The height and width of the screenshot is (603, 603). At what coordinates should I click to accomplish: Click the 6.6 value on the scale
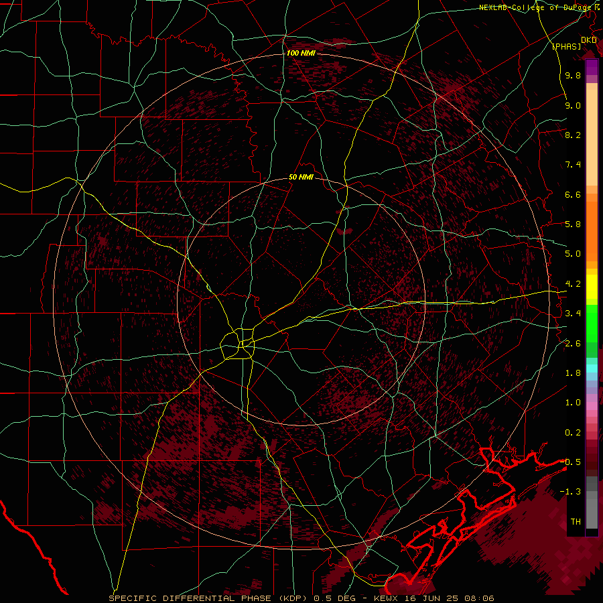coord(573,194)
